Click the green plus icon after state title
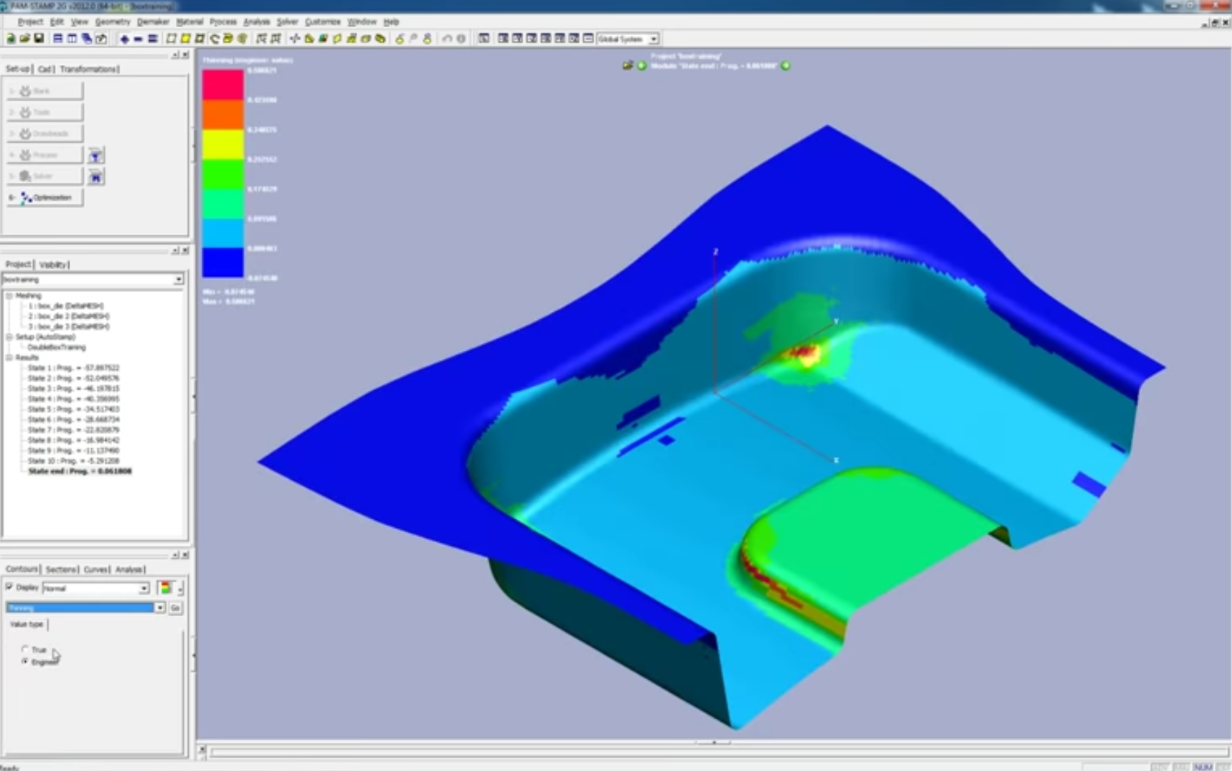The width and height of the screenshot is (1232, 771). pyautogui.click(x=786, y=66)
